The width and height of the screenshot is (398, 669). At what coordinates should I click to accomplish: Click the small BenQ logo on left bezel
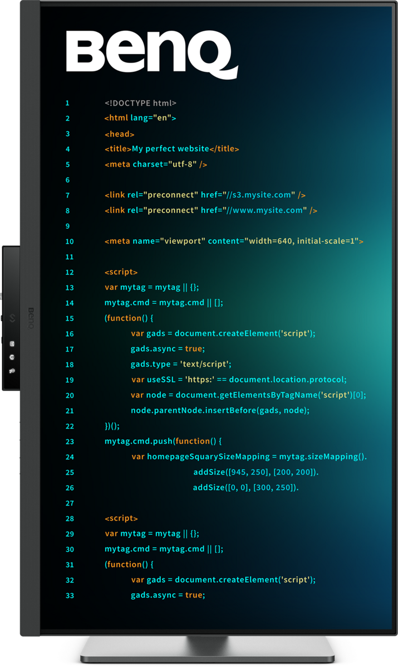click(x=31, y=318)
